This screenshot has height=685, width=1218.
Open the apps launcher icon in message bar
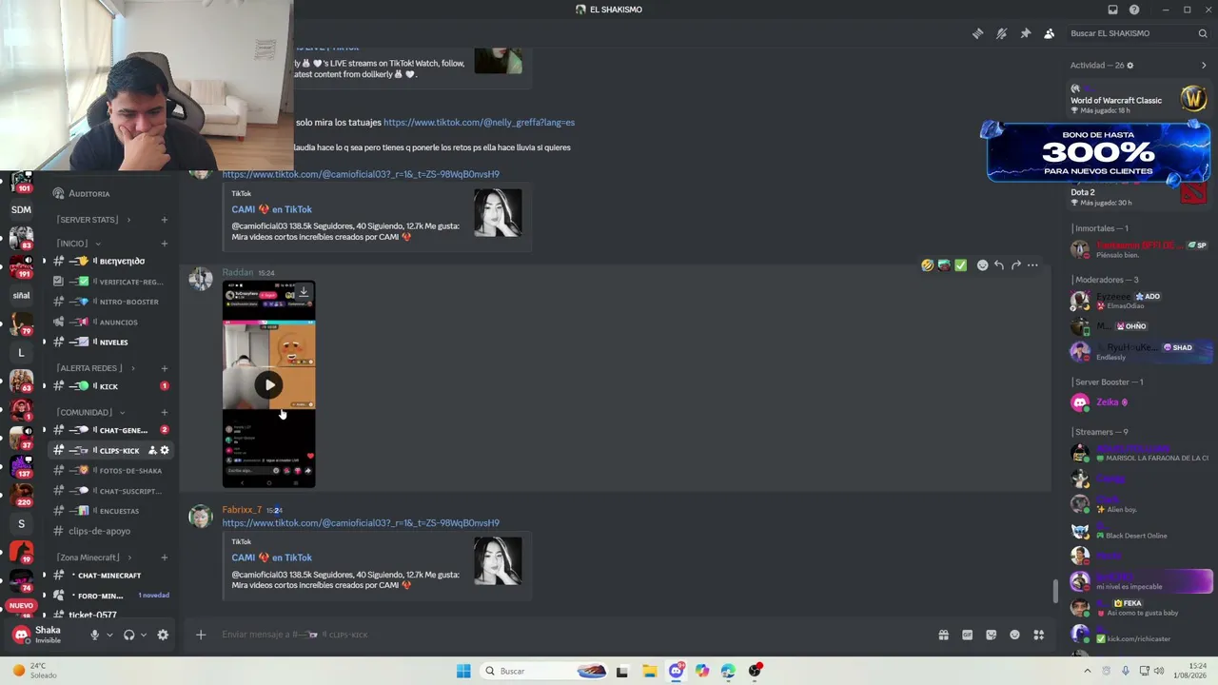[x=1038, y=635]
